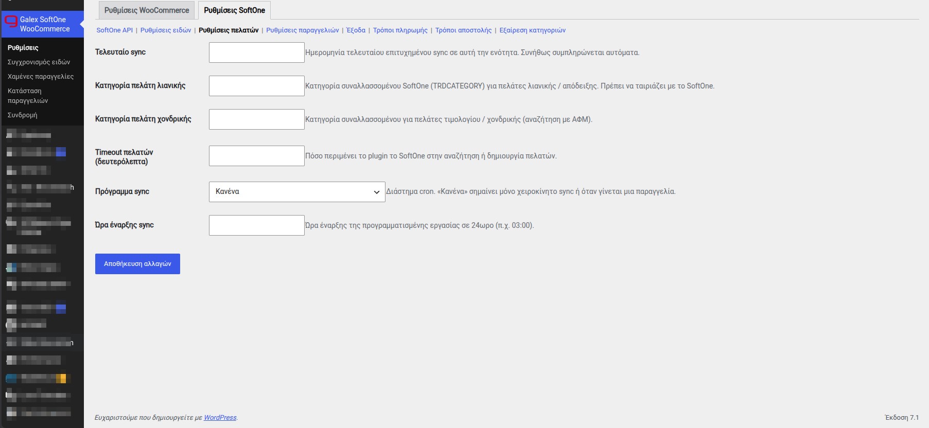Go to Ρυθμίσεις ειδών section
This screenshot has height=428, width=929.
(x=166, y=30)
